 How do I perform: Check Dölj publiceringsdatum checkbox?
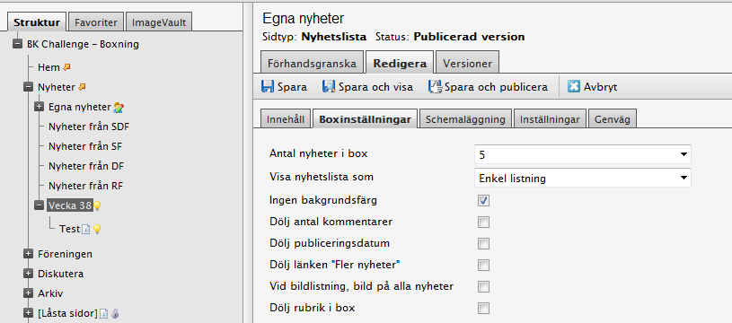483,243
